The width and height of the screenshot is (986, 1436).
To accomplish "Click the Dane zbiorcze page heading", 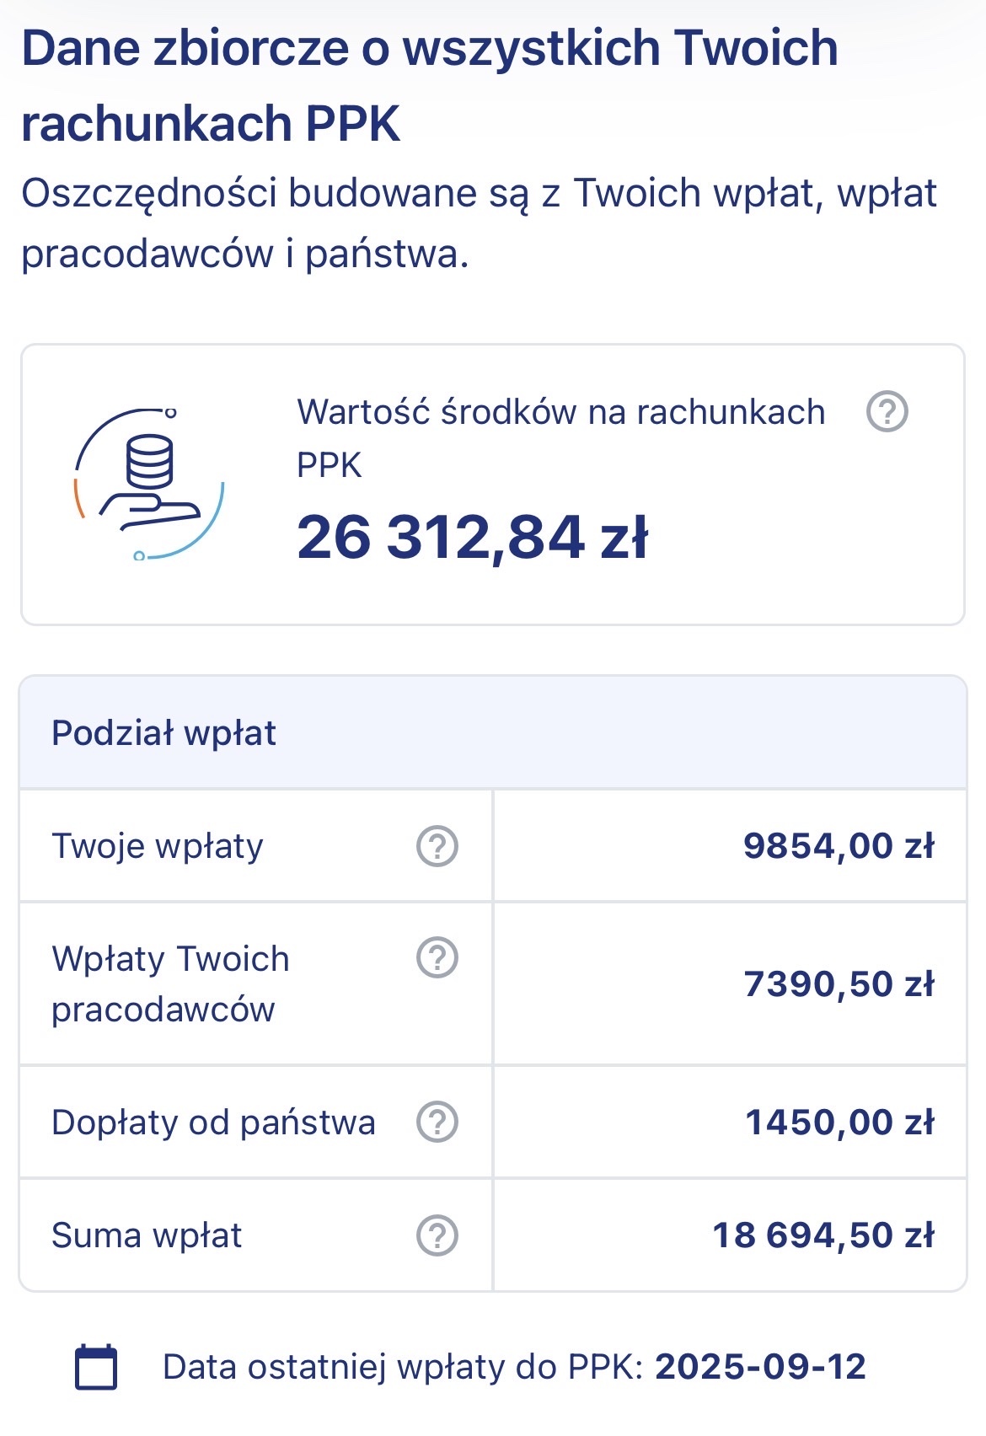I will click(430, 85).
